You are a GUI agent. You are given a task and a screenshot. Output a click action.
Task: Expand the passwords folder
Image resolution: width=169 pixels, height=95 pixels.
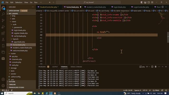18,27
